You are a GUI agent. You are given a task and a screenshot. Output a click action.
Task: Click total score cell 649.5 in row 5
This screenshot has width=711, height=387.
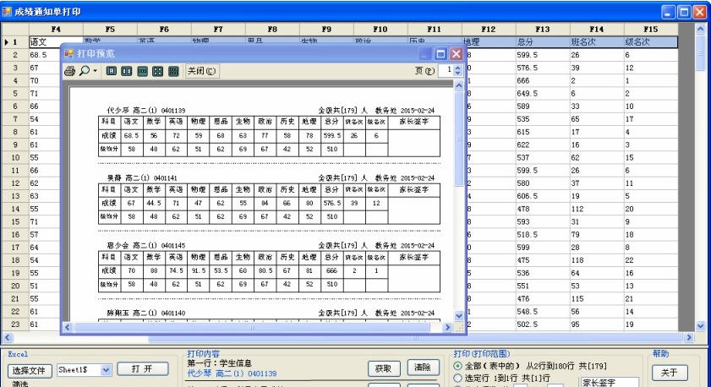click(x=542, y=93)
